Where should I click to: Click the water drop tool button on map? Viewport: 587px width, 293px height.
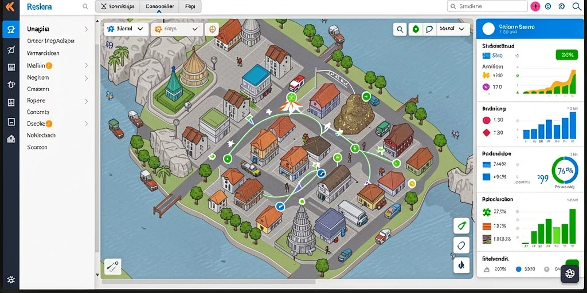[461, 265]
